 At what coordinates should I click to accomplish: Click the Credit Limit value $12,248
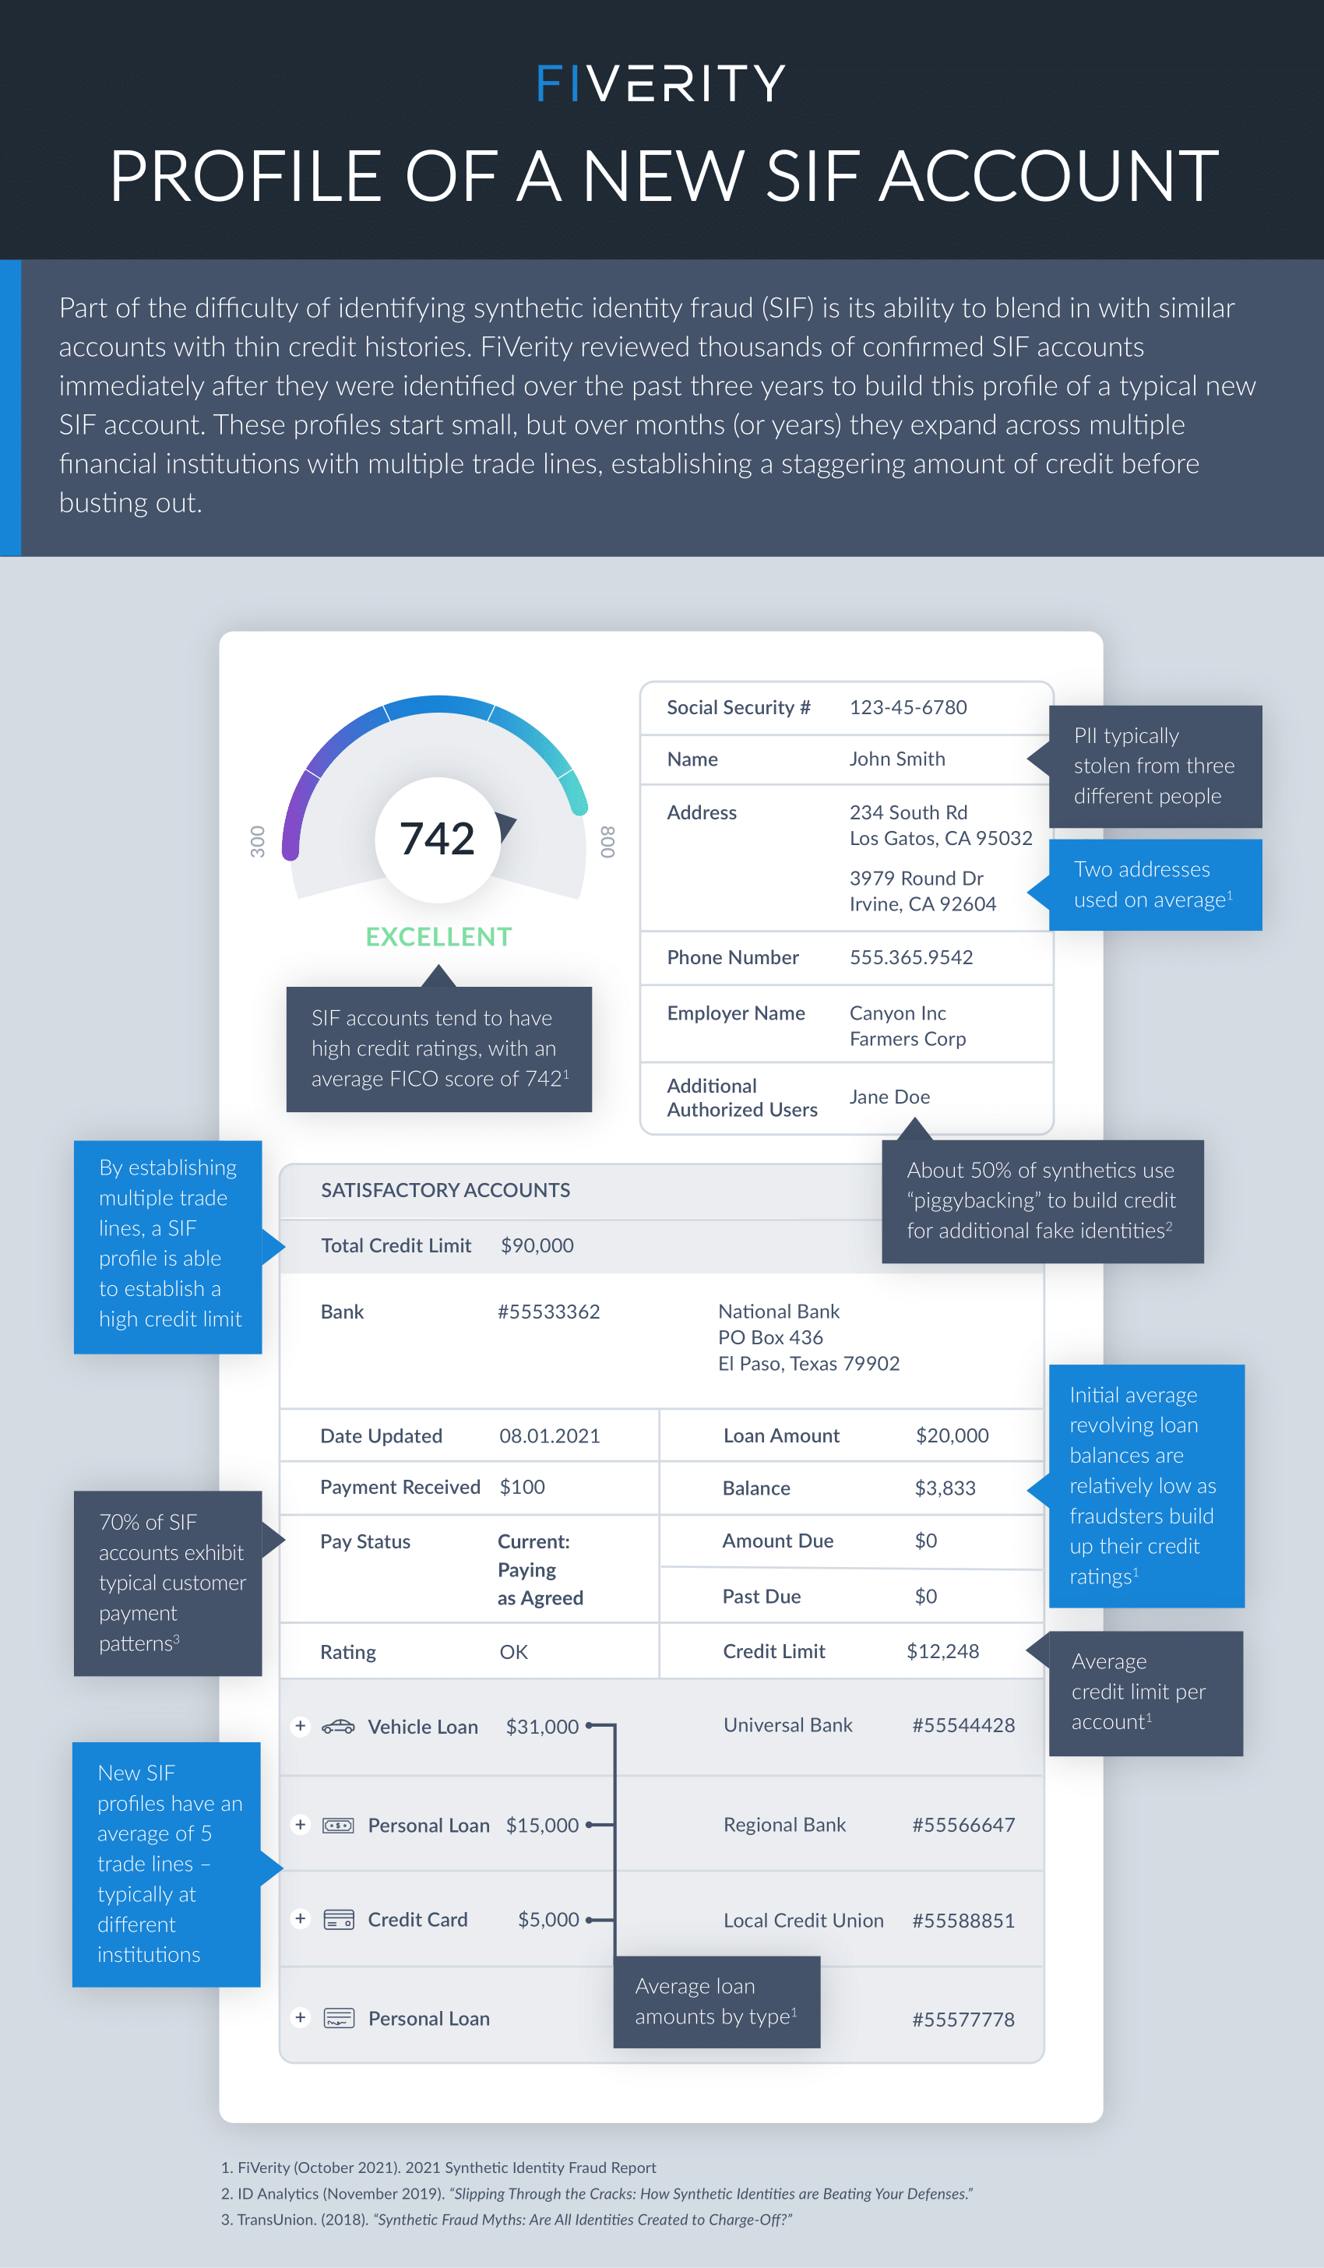point(942,1650)
